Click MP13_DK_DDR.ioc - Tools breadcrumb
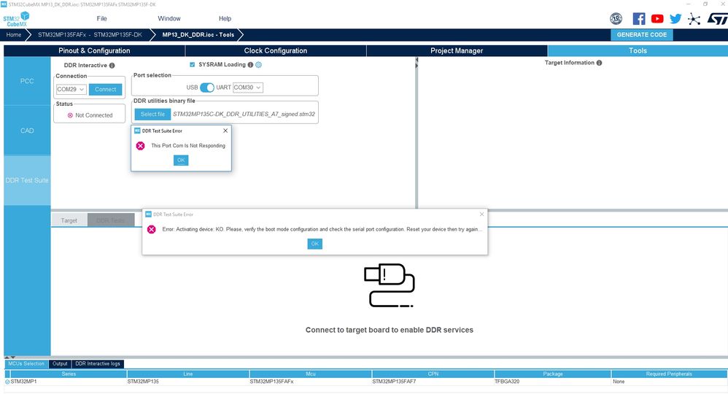This screenshot has height=394, width=728. coord(198,35)
